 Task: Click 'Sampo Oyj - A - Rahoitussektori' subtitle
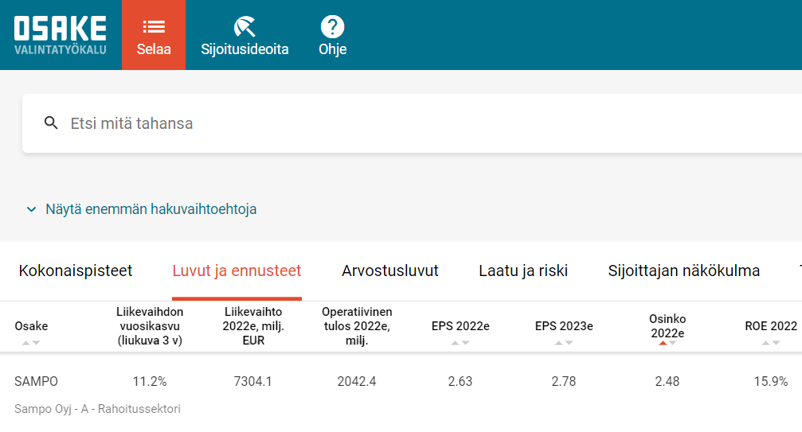click(x=97, y=409)
